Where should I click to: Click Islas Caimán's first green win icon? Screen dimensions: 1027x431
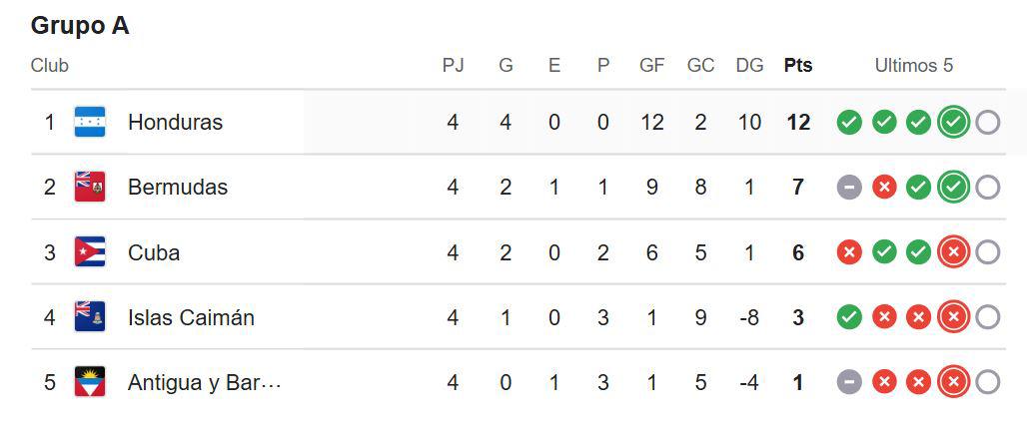click(x=849, y=317)
